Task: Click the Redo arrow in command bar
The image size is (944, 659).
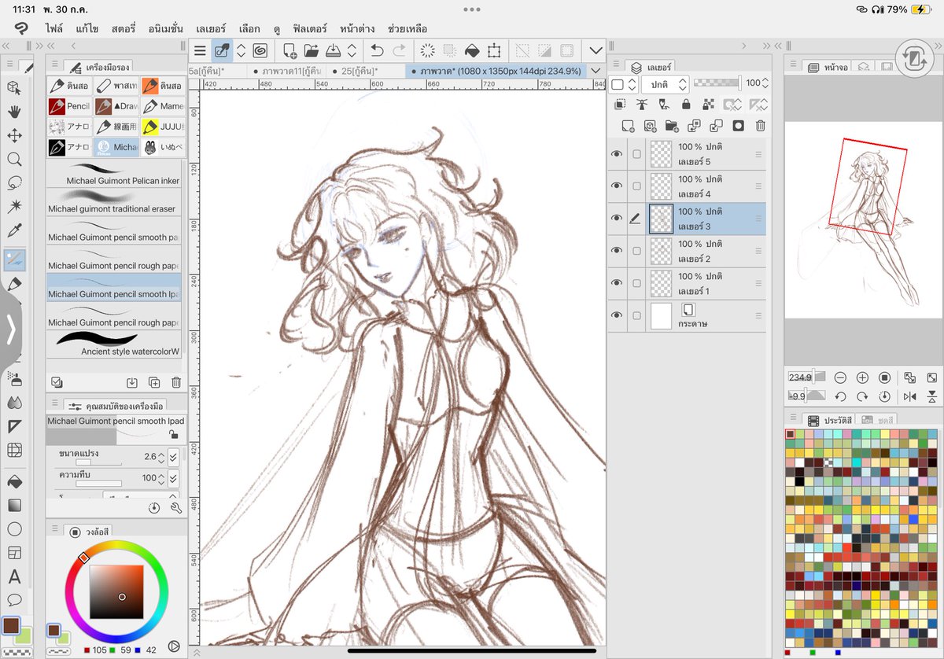Action: [399, 51]
